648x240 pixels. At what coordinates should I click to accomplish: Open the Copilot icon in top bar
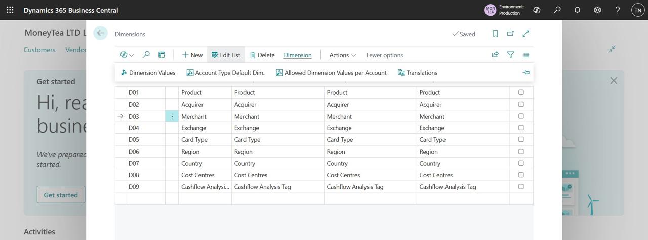pos(537,10)
